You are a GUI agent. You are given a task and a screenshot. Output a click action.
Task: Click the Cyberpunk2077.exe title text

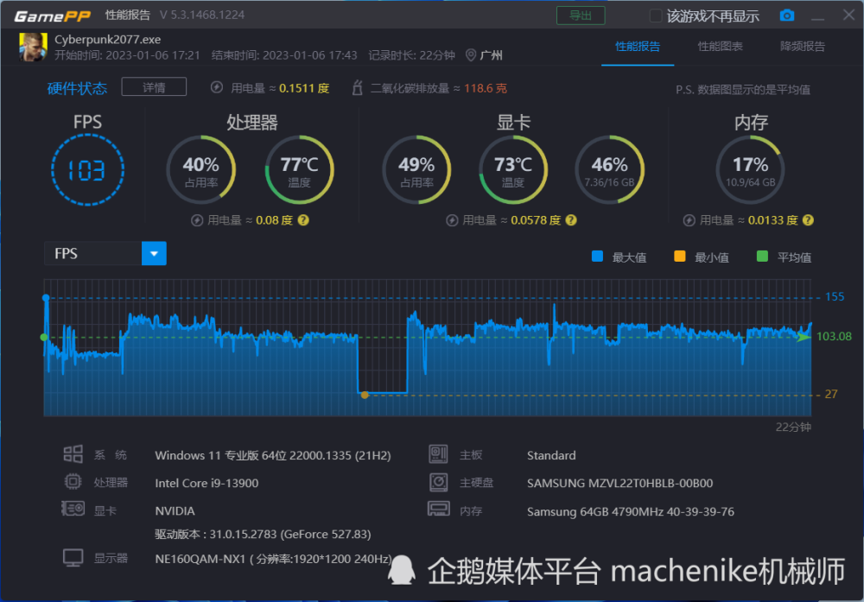[107, 40]
